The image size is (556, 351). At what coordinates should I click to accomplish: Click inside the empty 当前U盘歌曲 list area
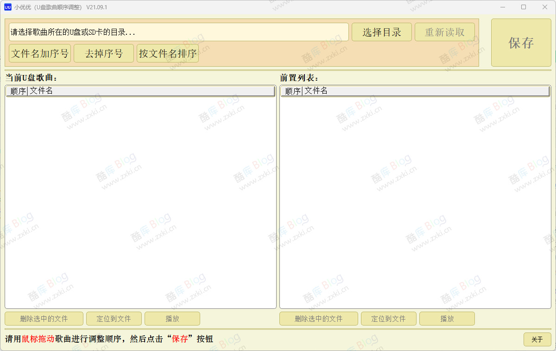pos(139,199)
